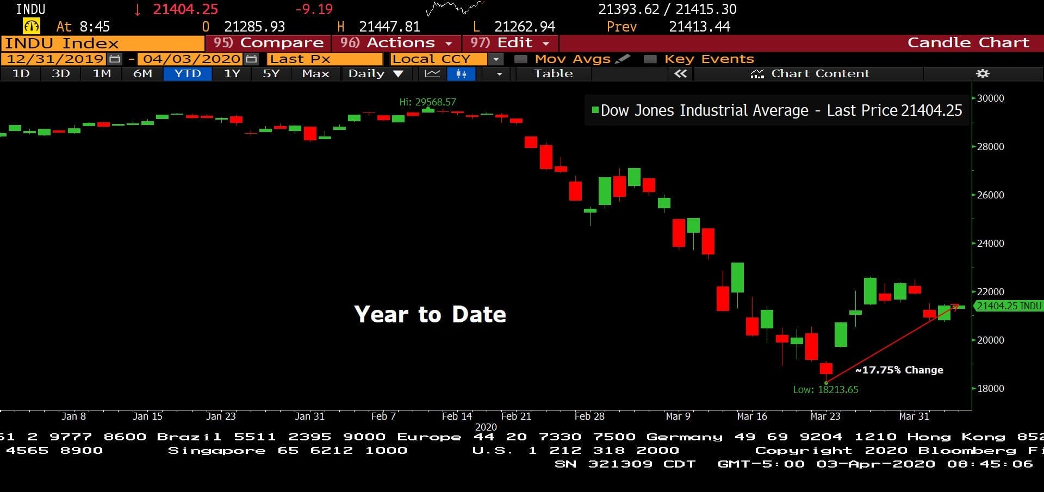
Task: Click the Feb 7 axis date label
Action: tap(383, 416)
